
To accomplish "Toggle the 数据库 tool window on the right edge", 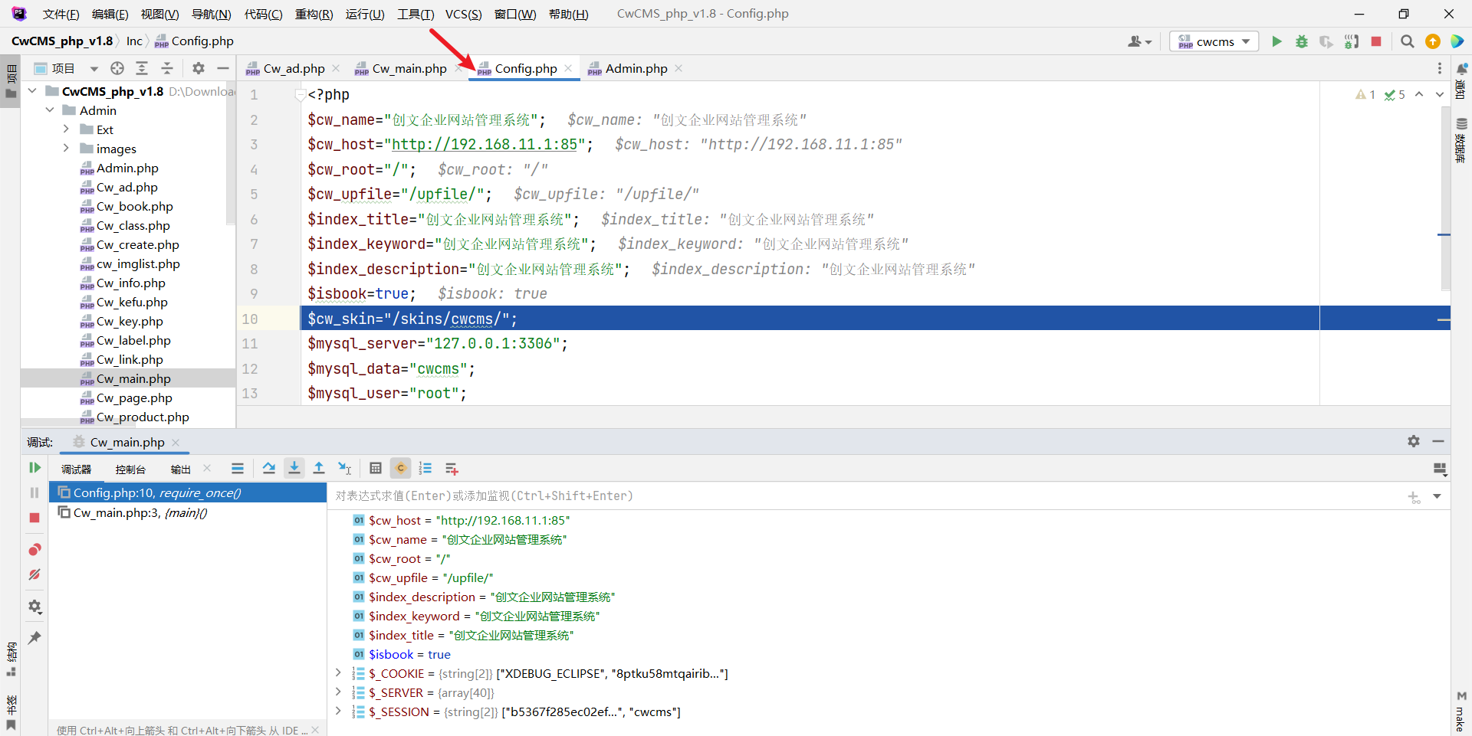I will [x=1461, y=141].
